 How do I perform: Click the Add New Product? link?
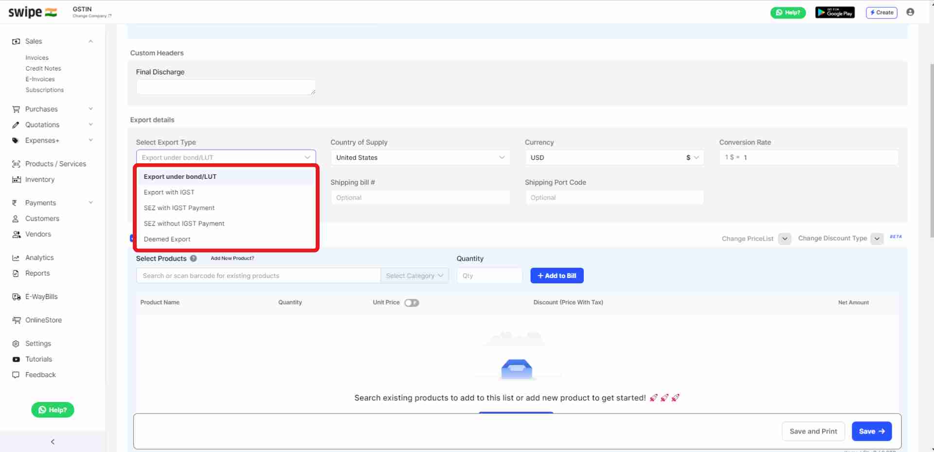click(233, 259)
